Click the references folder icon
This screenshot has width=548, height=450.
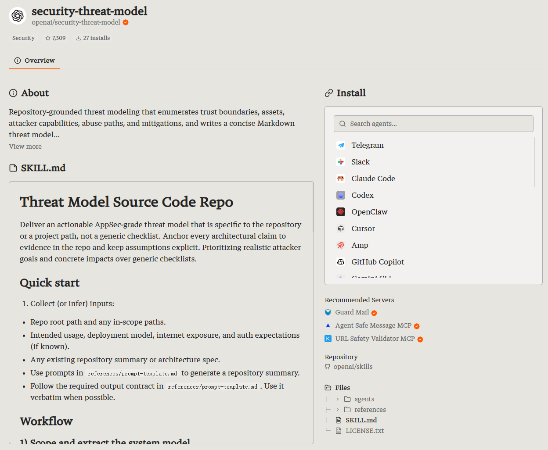tap(347, 410)
